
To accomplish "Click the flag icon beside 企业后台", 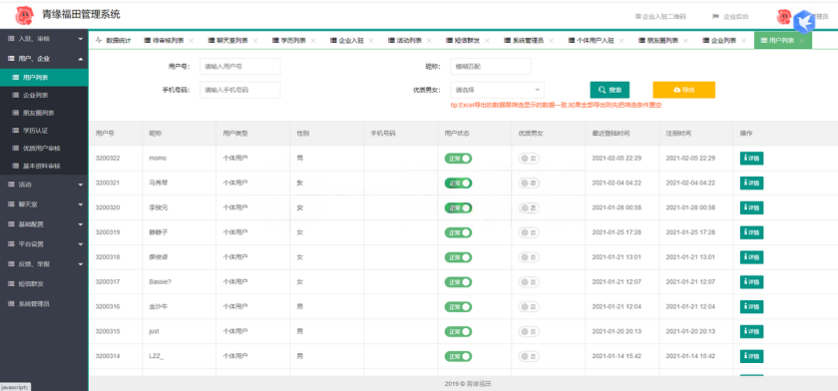I will click(x=715, y=17).
